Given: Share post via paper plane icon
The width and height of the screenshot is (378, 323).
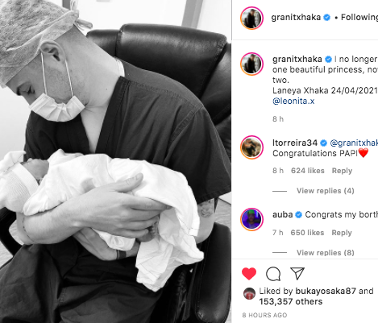Looking at the screenshot, I should (297, 273).
